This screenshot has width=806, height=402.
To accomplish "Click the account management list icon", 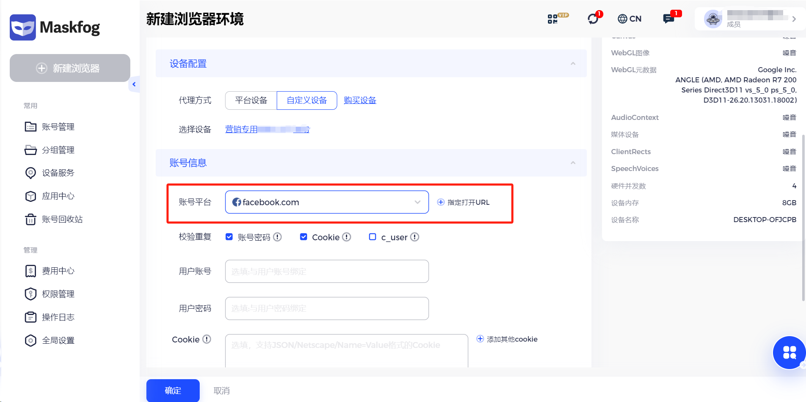I will (30, 127).
